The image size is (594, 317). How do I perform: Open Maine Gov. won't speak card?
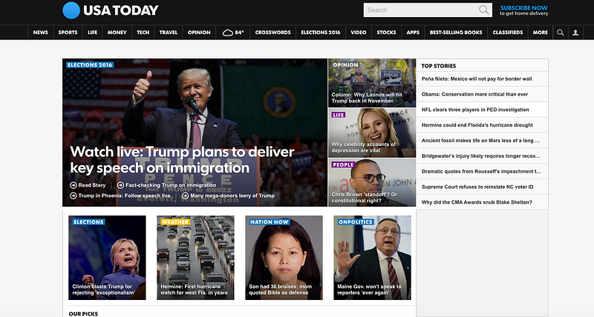coord(373,258)
